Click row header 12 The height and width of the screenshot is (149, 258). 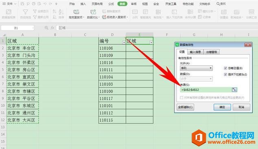click(3, 120)
